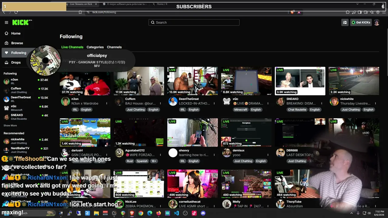Open the options menu on SNEAKO's card
This screenshot has height=218, width=388.
tap(322, 104)
